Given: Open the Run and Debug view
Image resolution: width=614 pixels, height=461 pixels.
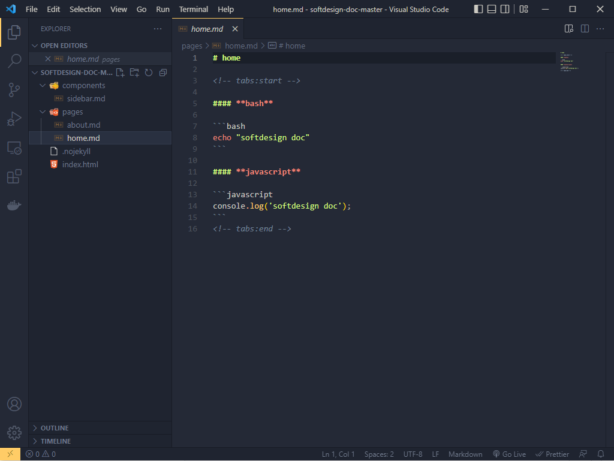Looking at the screenshot, I should [x=14, y=119].
